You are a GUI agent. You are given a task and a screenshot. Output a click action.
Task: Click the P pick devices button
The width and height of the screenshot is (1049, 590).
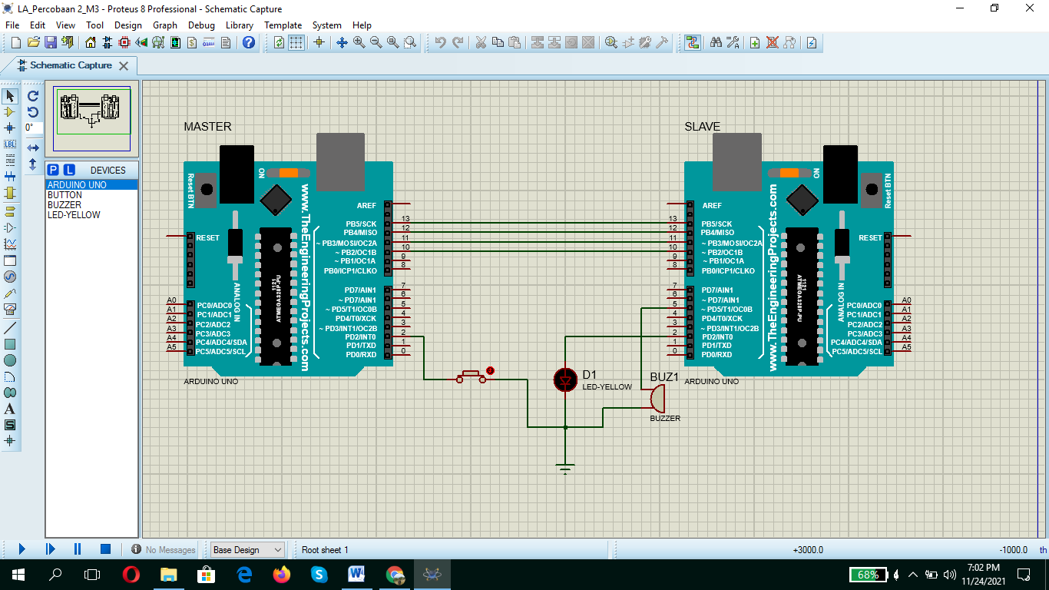[53, 170]
